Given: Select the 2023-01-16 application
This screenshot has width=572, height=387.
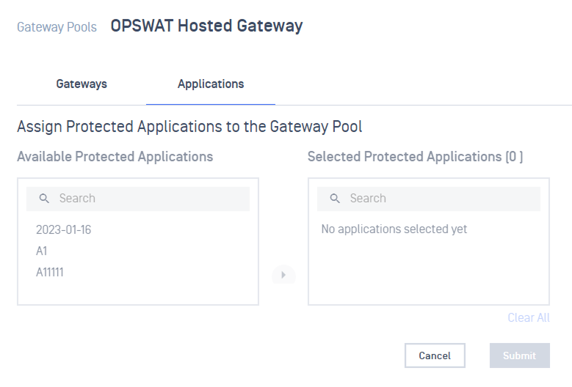Looking at the screenshot, I should coord(63,229).
